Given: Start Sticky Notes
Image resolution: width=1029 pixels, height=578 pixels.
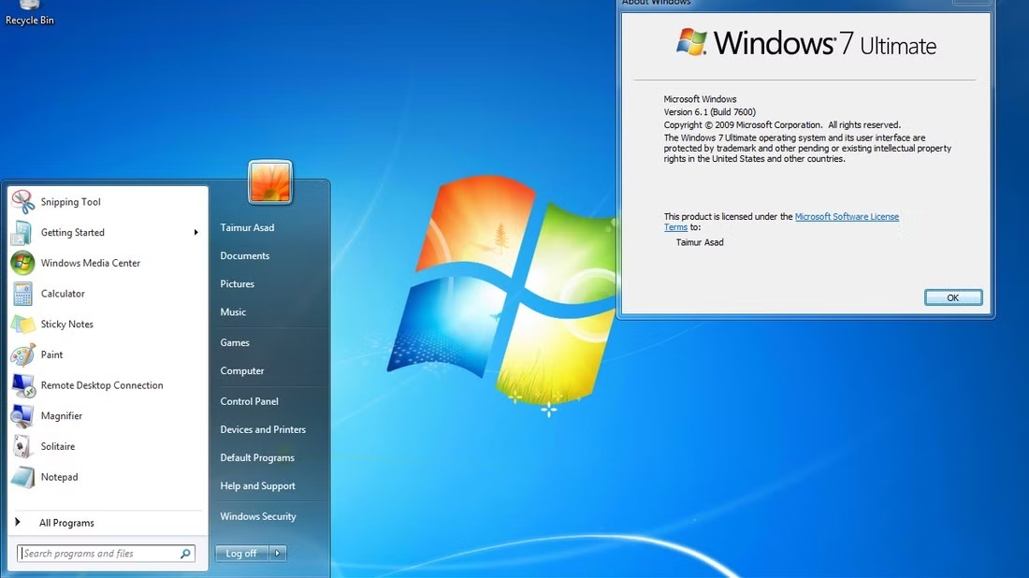Looking at the screenshot, I should 65,324.
